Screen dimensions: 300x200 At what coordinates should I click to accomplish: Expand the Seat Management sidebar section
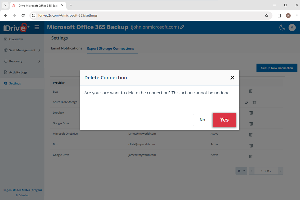pos(23,50)
